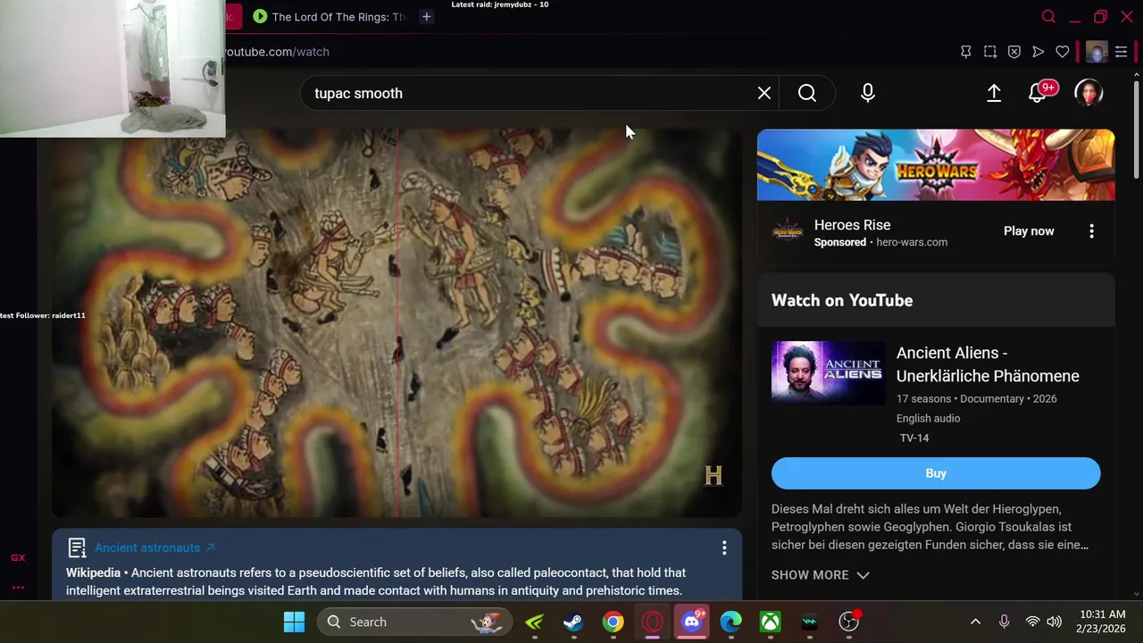The width and height of the screenshot is (1143, 643).
Task: Open Discord from the taskbar
Action: (x=692, y=622)
